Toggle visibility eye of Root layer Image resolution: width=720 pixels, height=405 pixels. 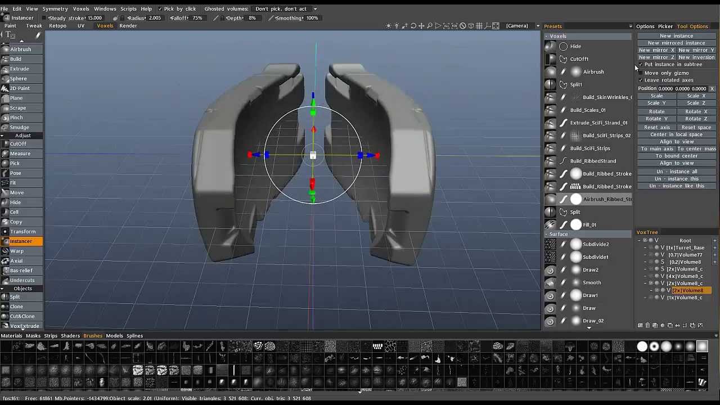click(645, 241)
